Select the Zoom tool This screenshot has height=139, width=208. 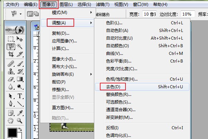pyautogui.click(x=20, y=121)
